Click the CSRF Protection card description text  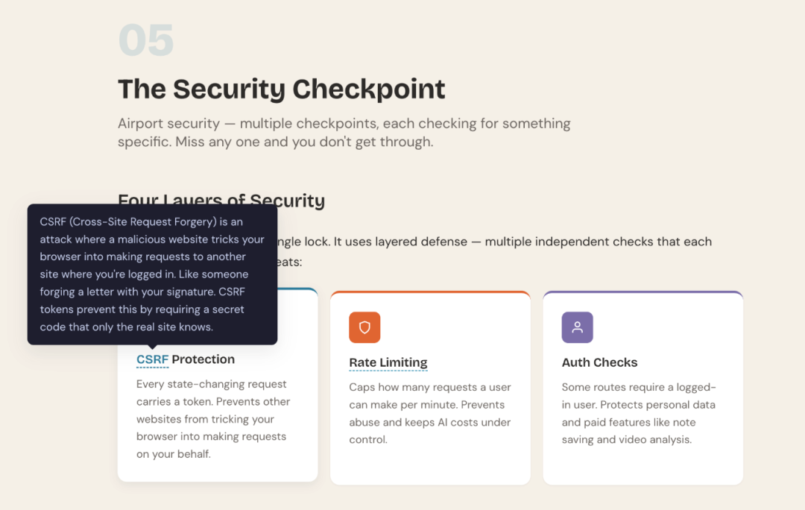click(x=213, y=419)
